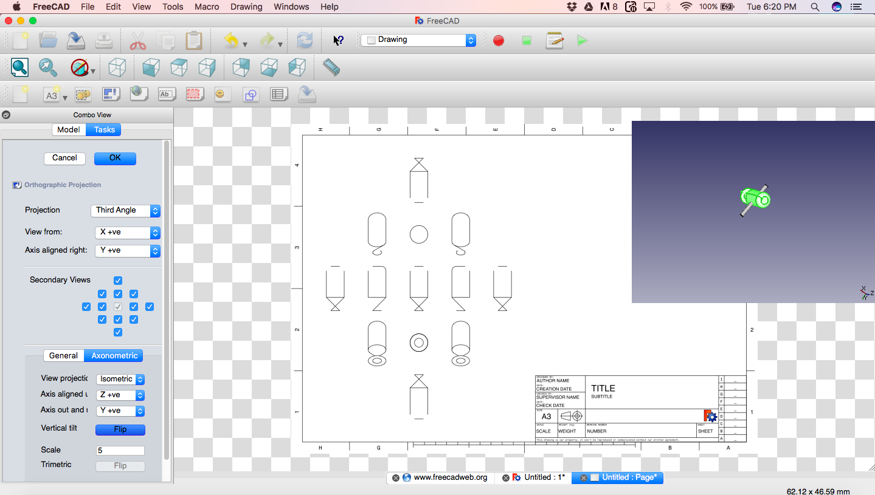Open the macro editor notepad icon
The height and width of the screenshot is (495, 875).
click(554, 41)
